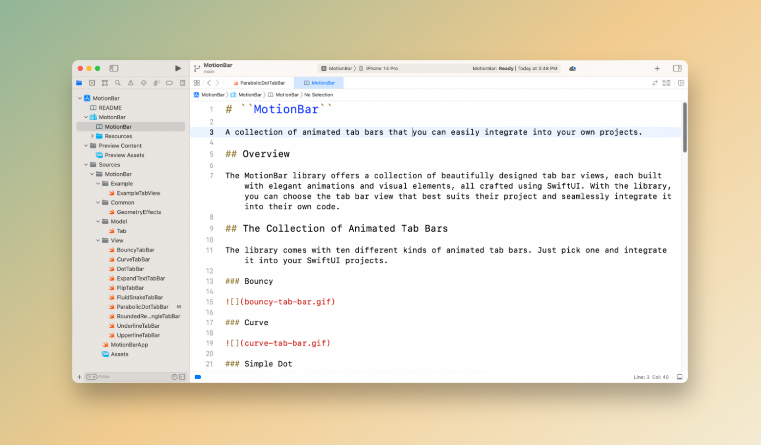Show the right inspector panel
761x445 pixels.
(677, 68)
